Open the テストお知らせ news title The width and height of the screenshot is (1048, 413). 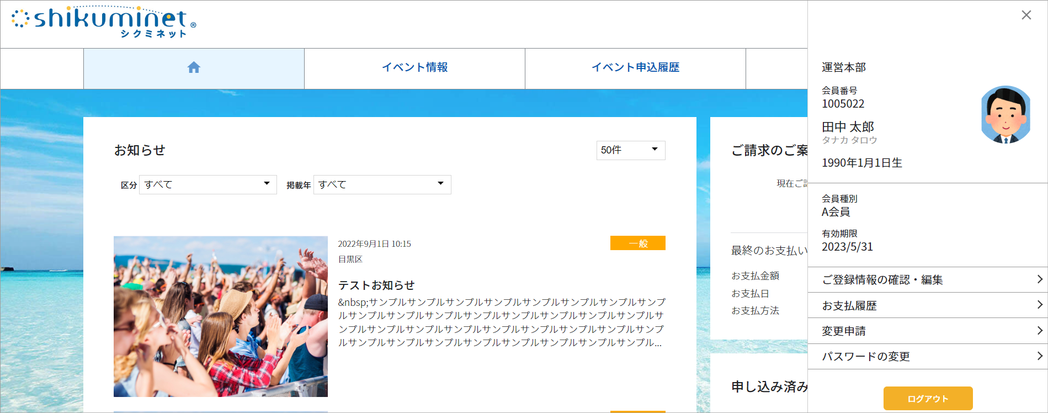coord(376,285)
